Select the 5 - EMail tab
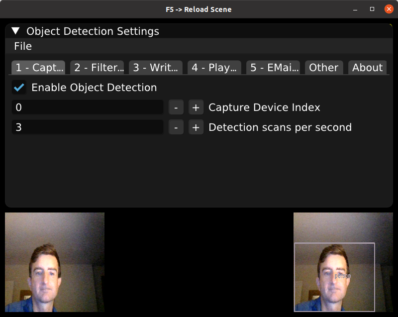 pos(273,67)
